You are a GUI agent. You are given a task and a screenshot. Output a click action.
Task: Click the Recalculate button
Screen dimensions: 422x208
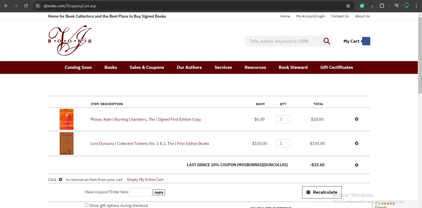click(x=322, y=192)
